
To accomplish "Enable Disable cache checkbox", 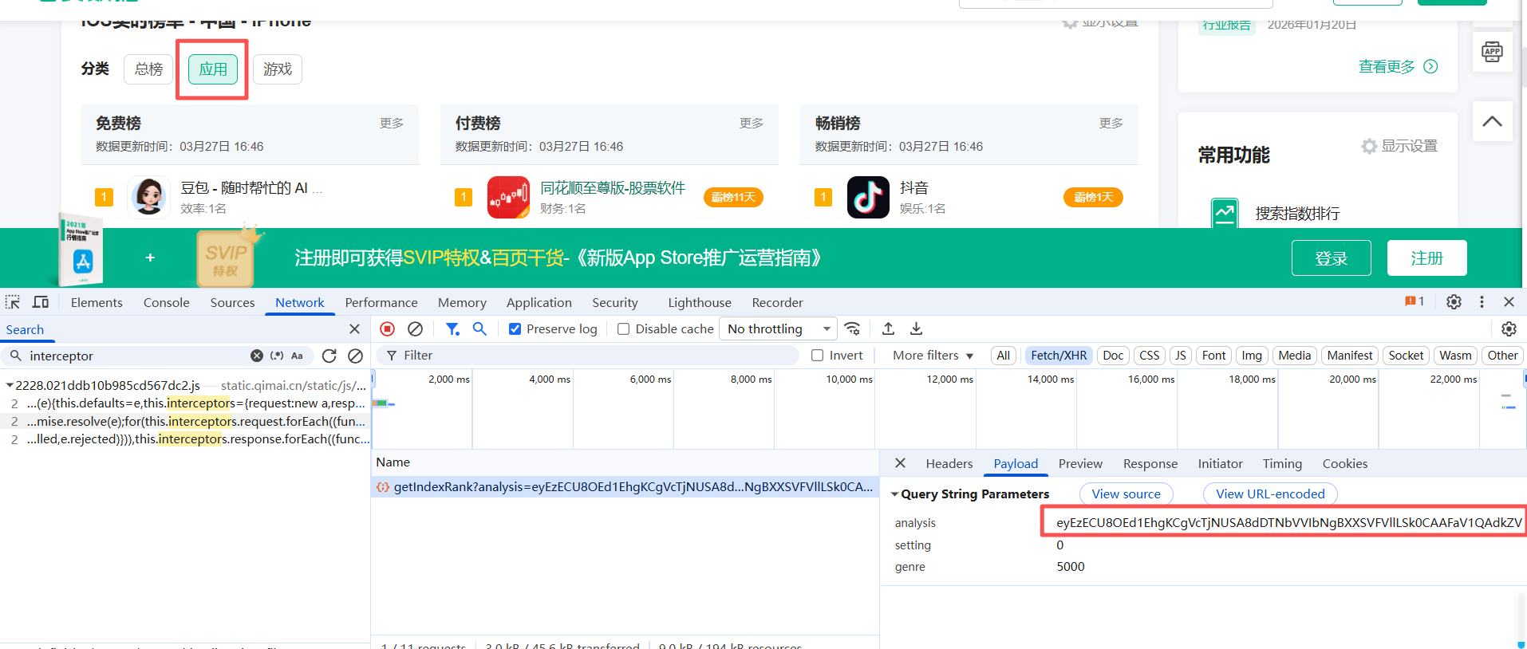I will 624,329.
